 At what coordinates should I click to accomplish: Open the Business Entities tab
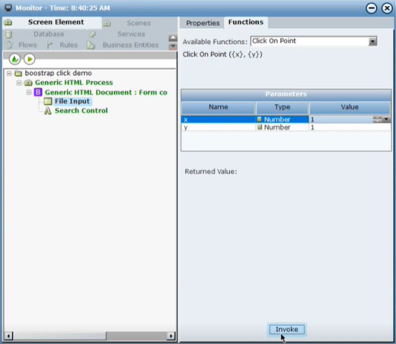130,45
